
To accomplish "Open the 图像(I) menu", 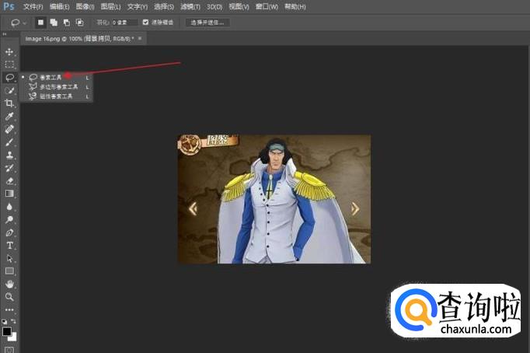I will tap(85, 7).
